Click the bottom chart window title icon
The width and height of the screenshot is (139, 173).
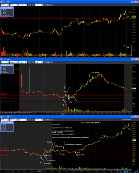pos(1,117)
